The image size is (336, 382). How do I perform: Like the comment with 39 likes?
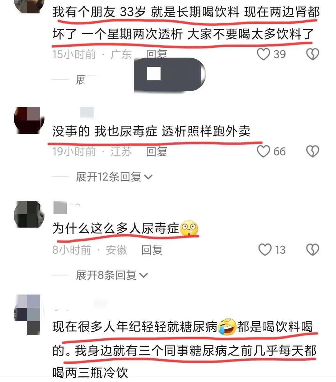(x=263, y=54)
